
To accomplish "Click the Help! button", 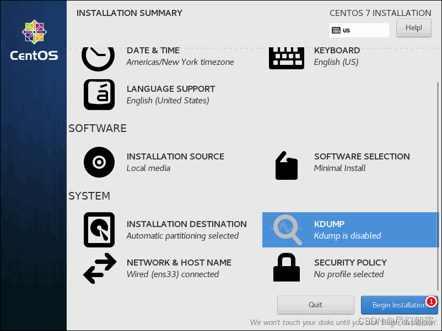I will coord(413,28).
